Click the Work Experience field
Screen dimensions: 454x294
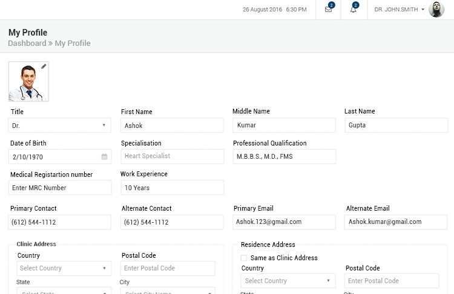pos(173,187)
